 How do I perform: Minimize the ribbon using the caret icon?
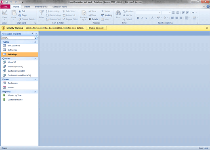[204, 6]
